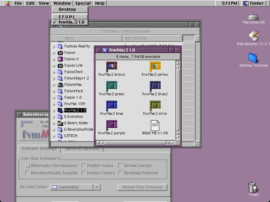This screenshot has height=202, width=270.
Task: Open the Special menu
Action: 83,3
